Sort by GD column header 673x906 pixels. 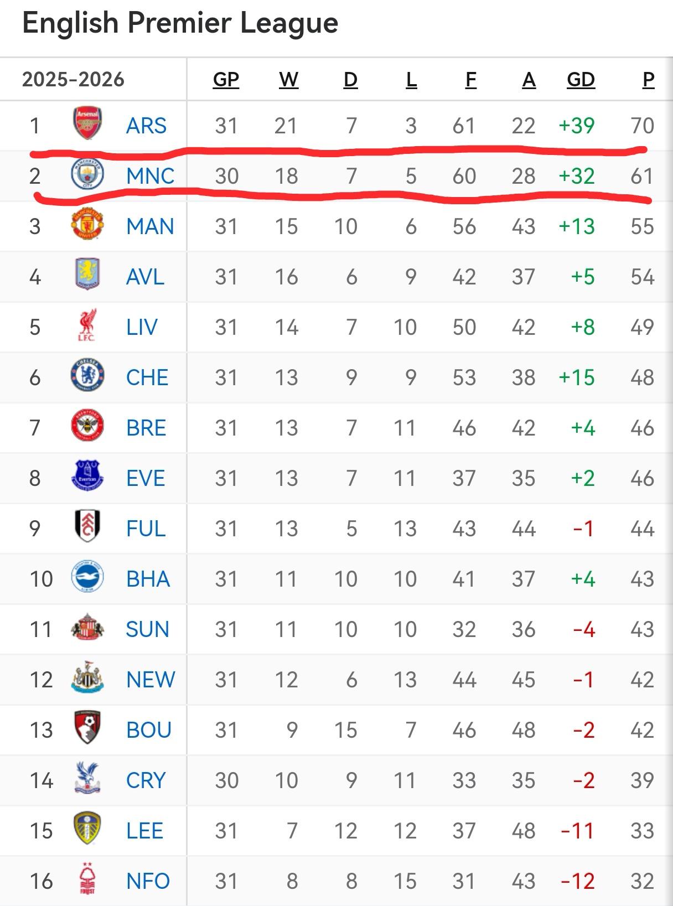coord(581,80)
